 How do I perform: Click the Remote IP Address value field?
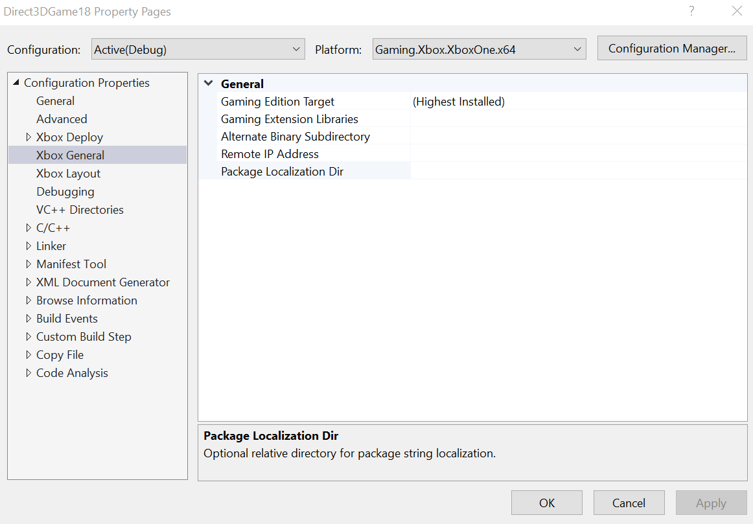click(x=579, y=154)
